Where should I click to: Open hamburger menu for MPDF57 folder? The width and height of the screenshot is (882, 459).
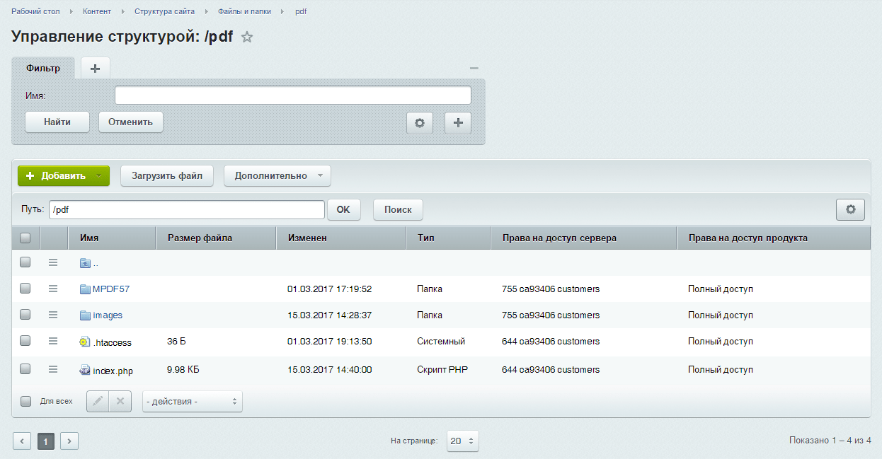(x=52, y=289)
